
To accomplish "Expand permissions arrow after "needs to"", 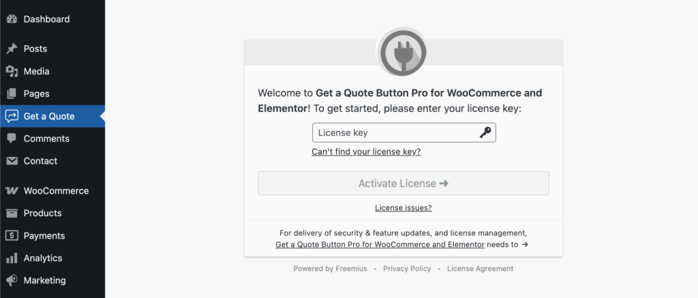I will tap(525, 244).
